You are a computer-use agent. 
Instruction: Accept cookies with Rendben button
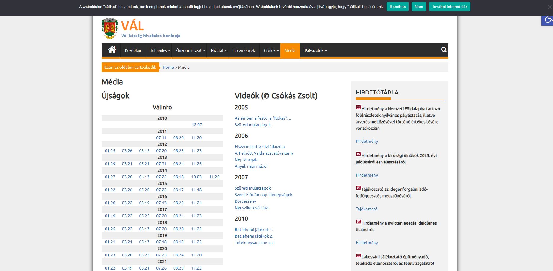point(397,7)
